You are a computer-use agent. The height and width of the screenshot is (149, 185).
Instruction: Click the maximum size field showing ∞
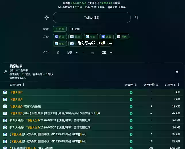(x=94, y=53)
